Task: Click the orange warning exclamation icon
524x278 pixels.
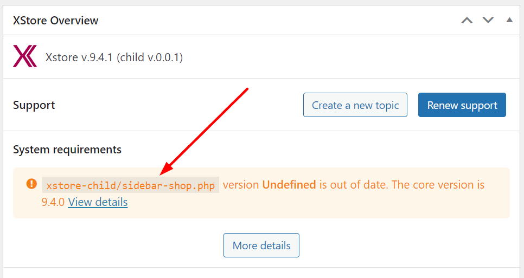Action: point(32,184)
